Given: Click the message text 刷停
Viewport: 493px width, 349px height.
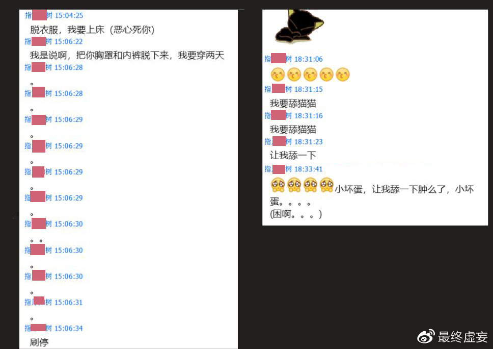Looking at the screenshot, I should click(39, 342).
